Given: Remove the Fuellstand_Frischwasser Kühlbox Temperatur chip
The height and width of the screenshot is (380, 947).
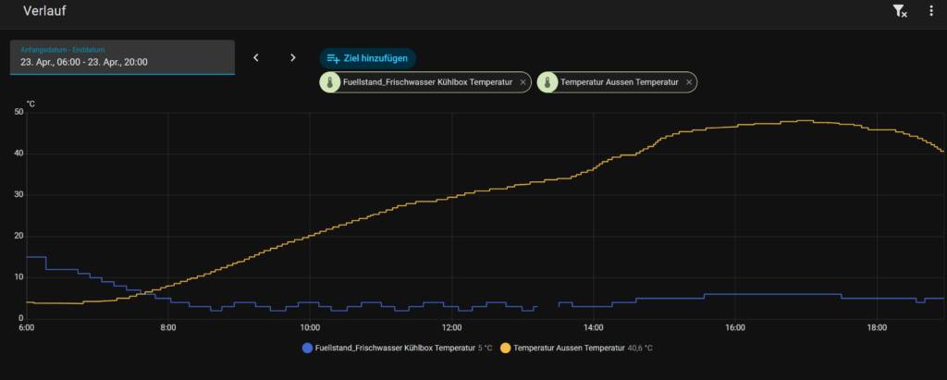Looking at the screenshot, I should [523, 82].
